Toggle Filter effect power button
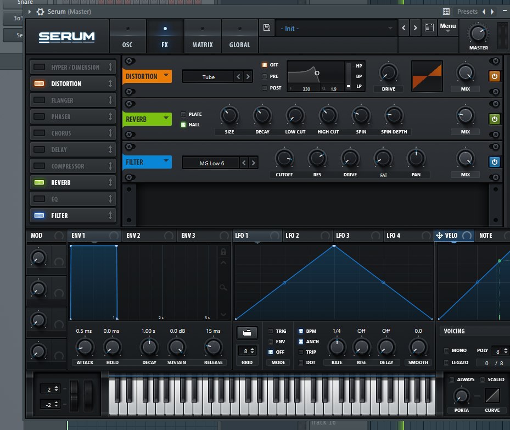This screenshot has height=430, width=510. [495, 162]
